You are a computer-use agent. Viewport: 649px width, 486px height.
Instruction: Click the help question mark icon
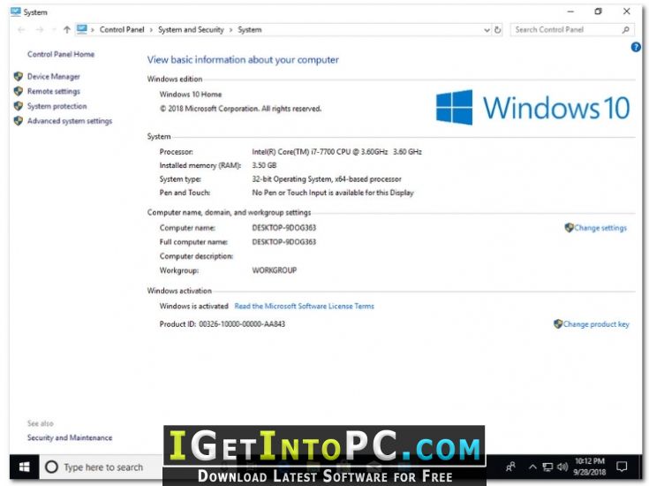(636, 47)
